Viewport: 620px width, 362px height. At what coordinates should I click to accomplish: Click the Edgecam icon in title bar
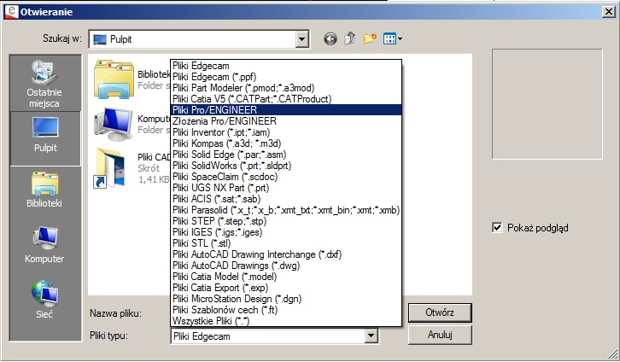(x=11, y=11)
